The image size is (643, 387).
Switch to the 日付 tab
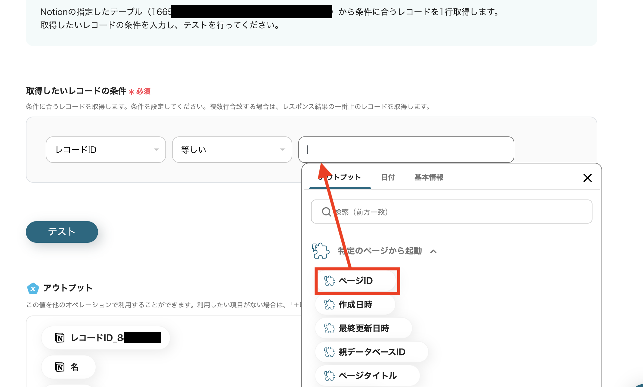(388, 178)
